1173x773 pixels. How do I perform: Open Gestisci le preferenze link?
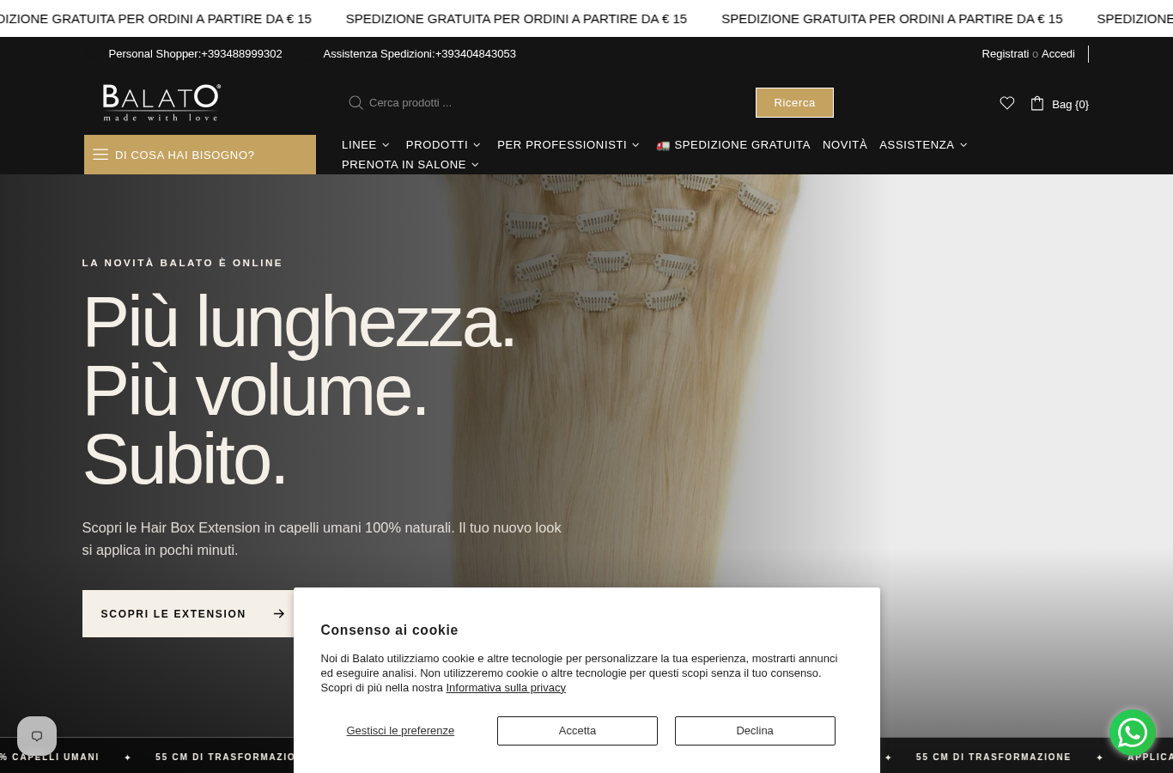(x=400, y=731)
